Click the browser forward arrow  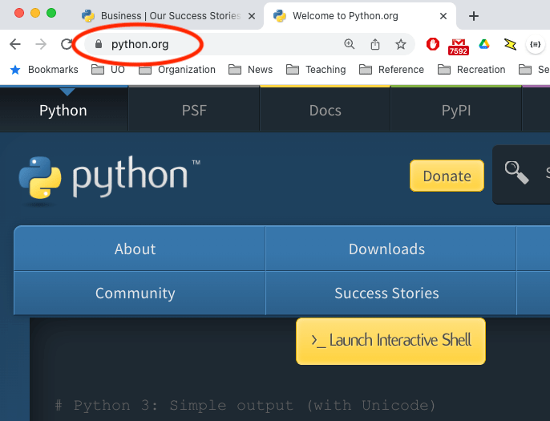coord(41,44)
